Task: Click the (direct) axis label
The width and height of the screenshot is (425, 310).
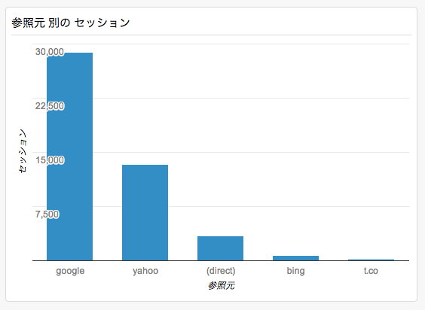Action: (x=221, y=271)
